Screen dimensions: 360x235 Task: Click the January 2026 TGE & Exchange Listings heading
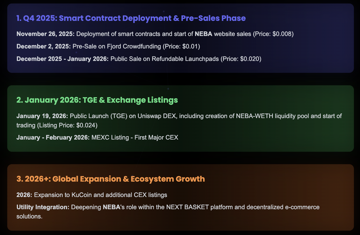click(x=97, y=100)
